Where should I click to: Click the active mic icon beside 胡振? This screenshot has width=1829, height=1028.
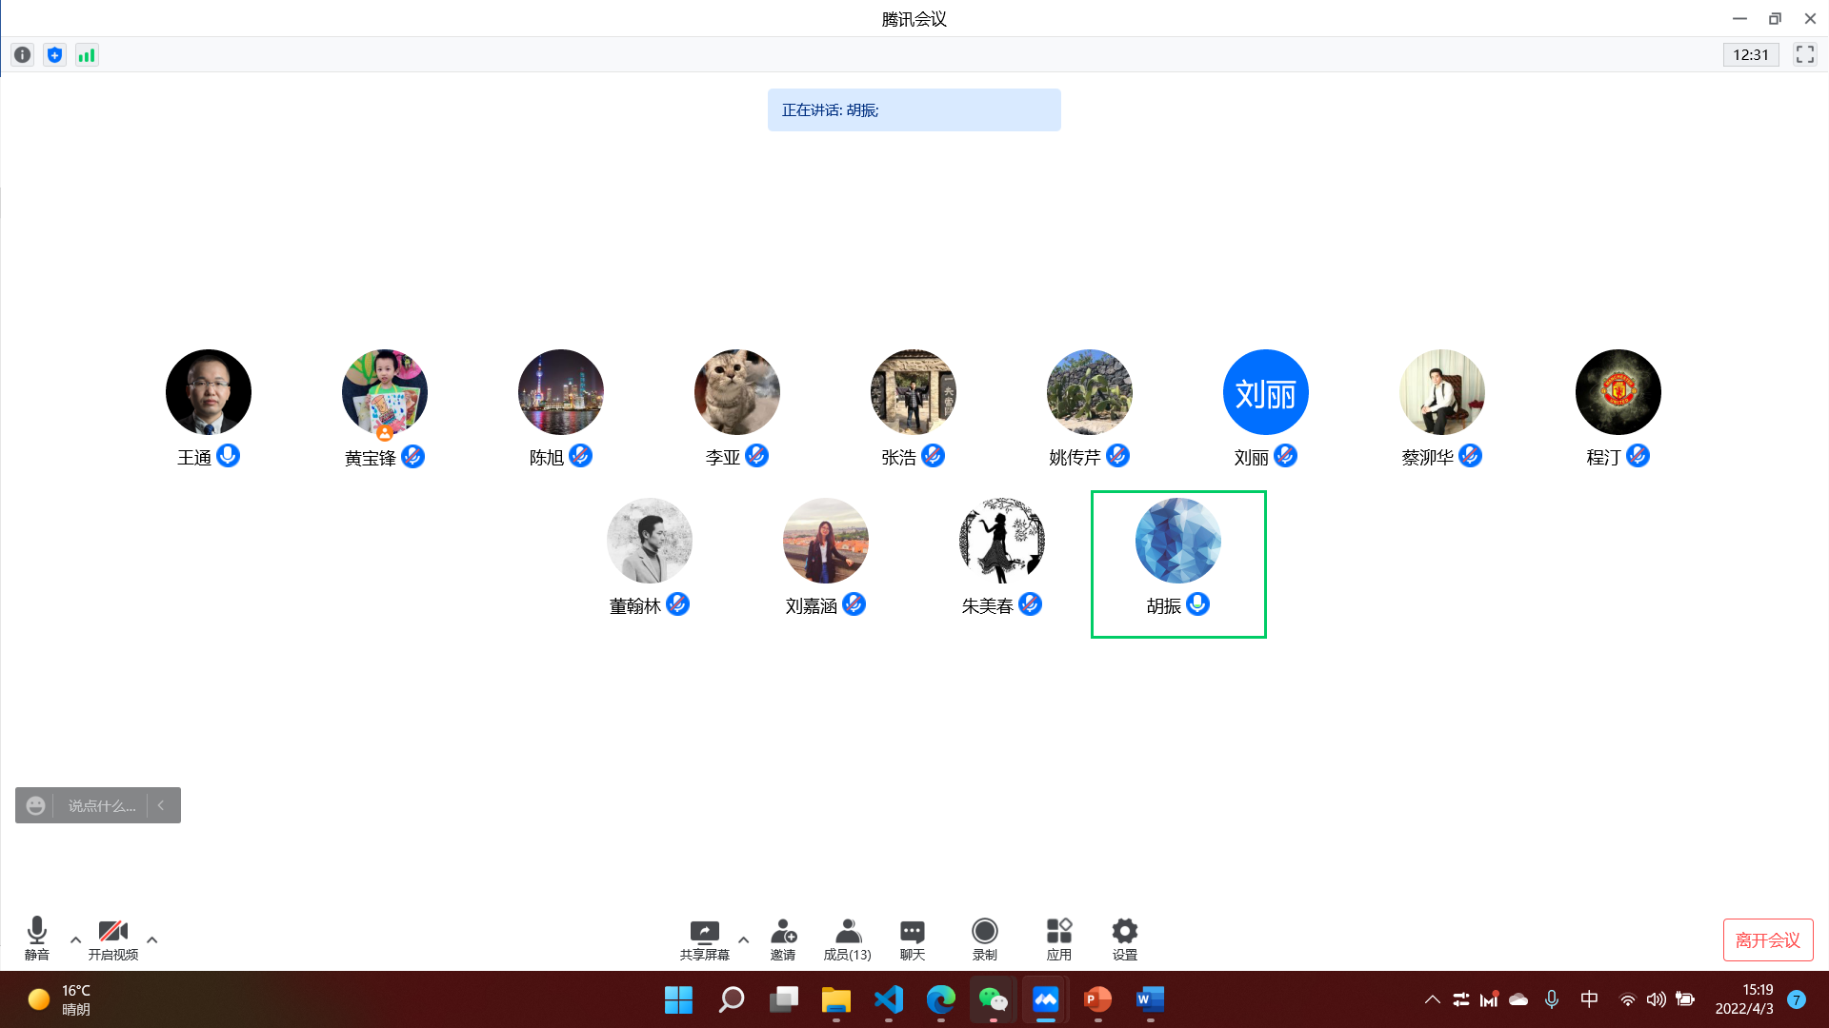[x=1197, y=604]
